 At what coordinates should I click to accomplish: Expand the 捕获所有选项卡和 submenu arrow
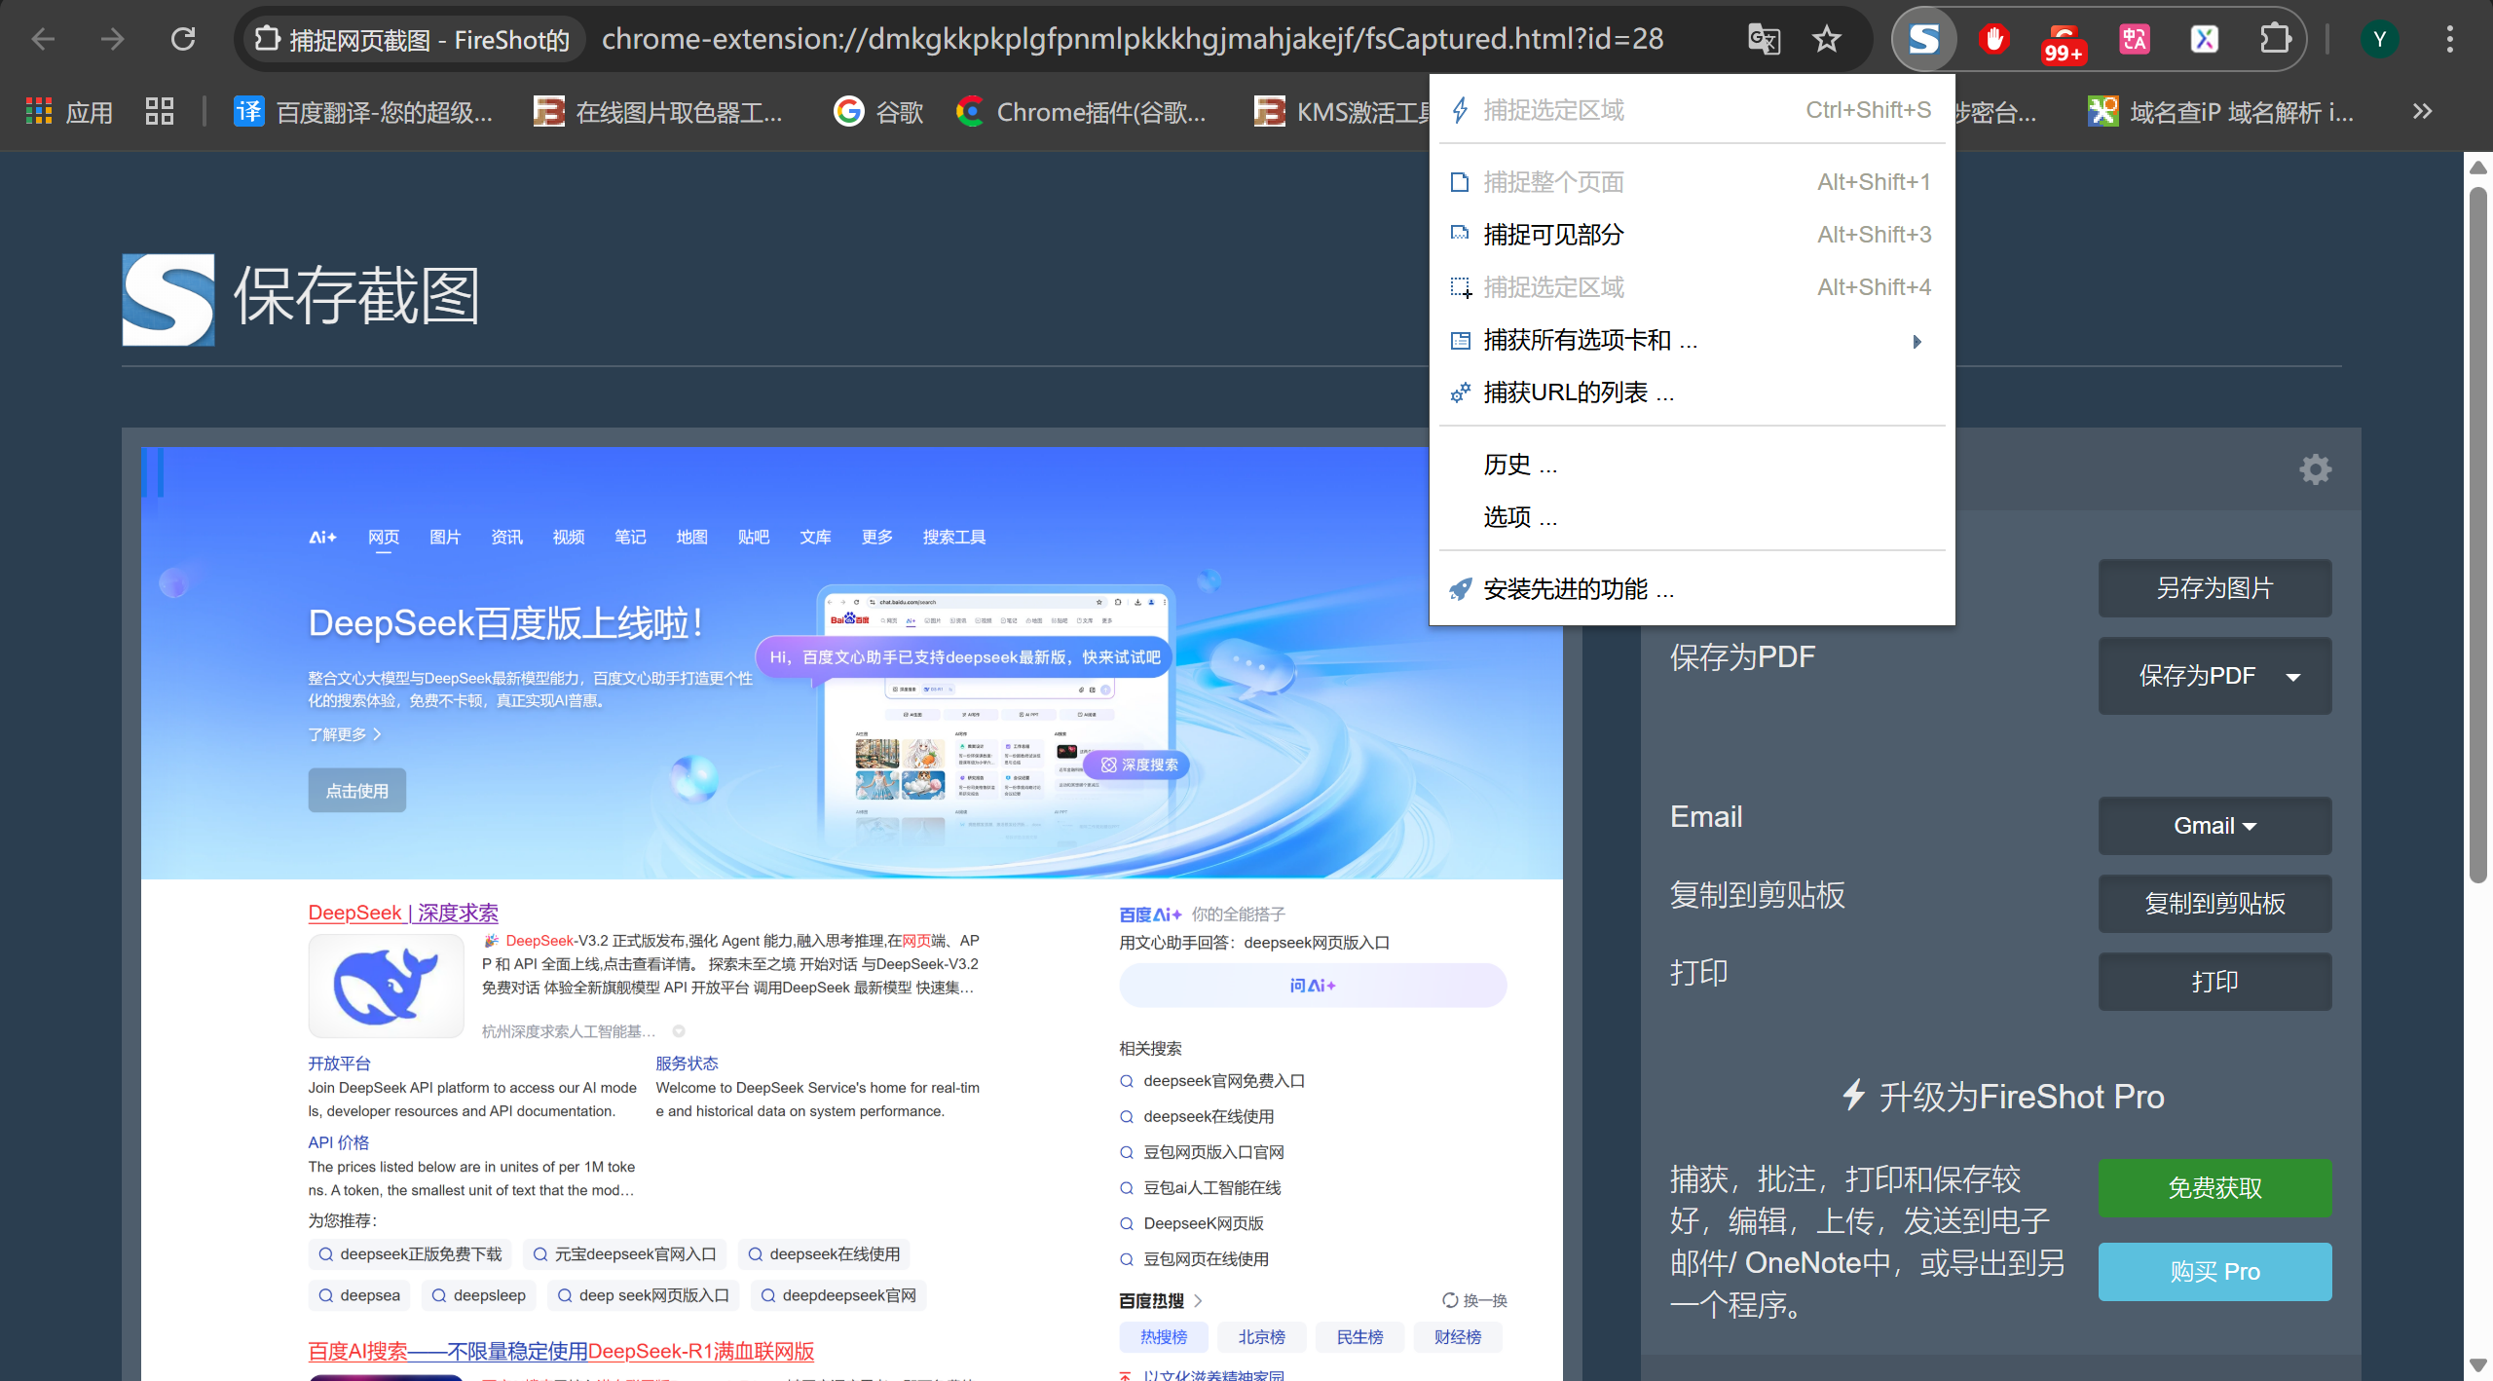(x=1916, y=341)
